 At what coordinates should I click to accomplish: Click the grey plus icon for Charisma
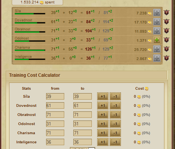tap(157, 49)
